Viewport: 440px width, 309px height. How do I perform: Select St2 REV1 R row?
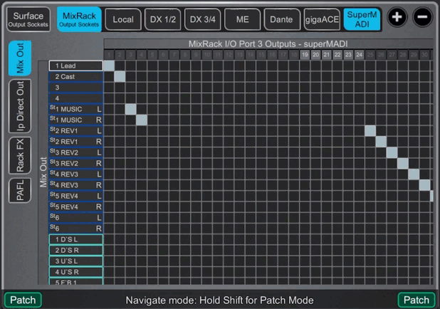point(76,142)
